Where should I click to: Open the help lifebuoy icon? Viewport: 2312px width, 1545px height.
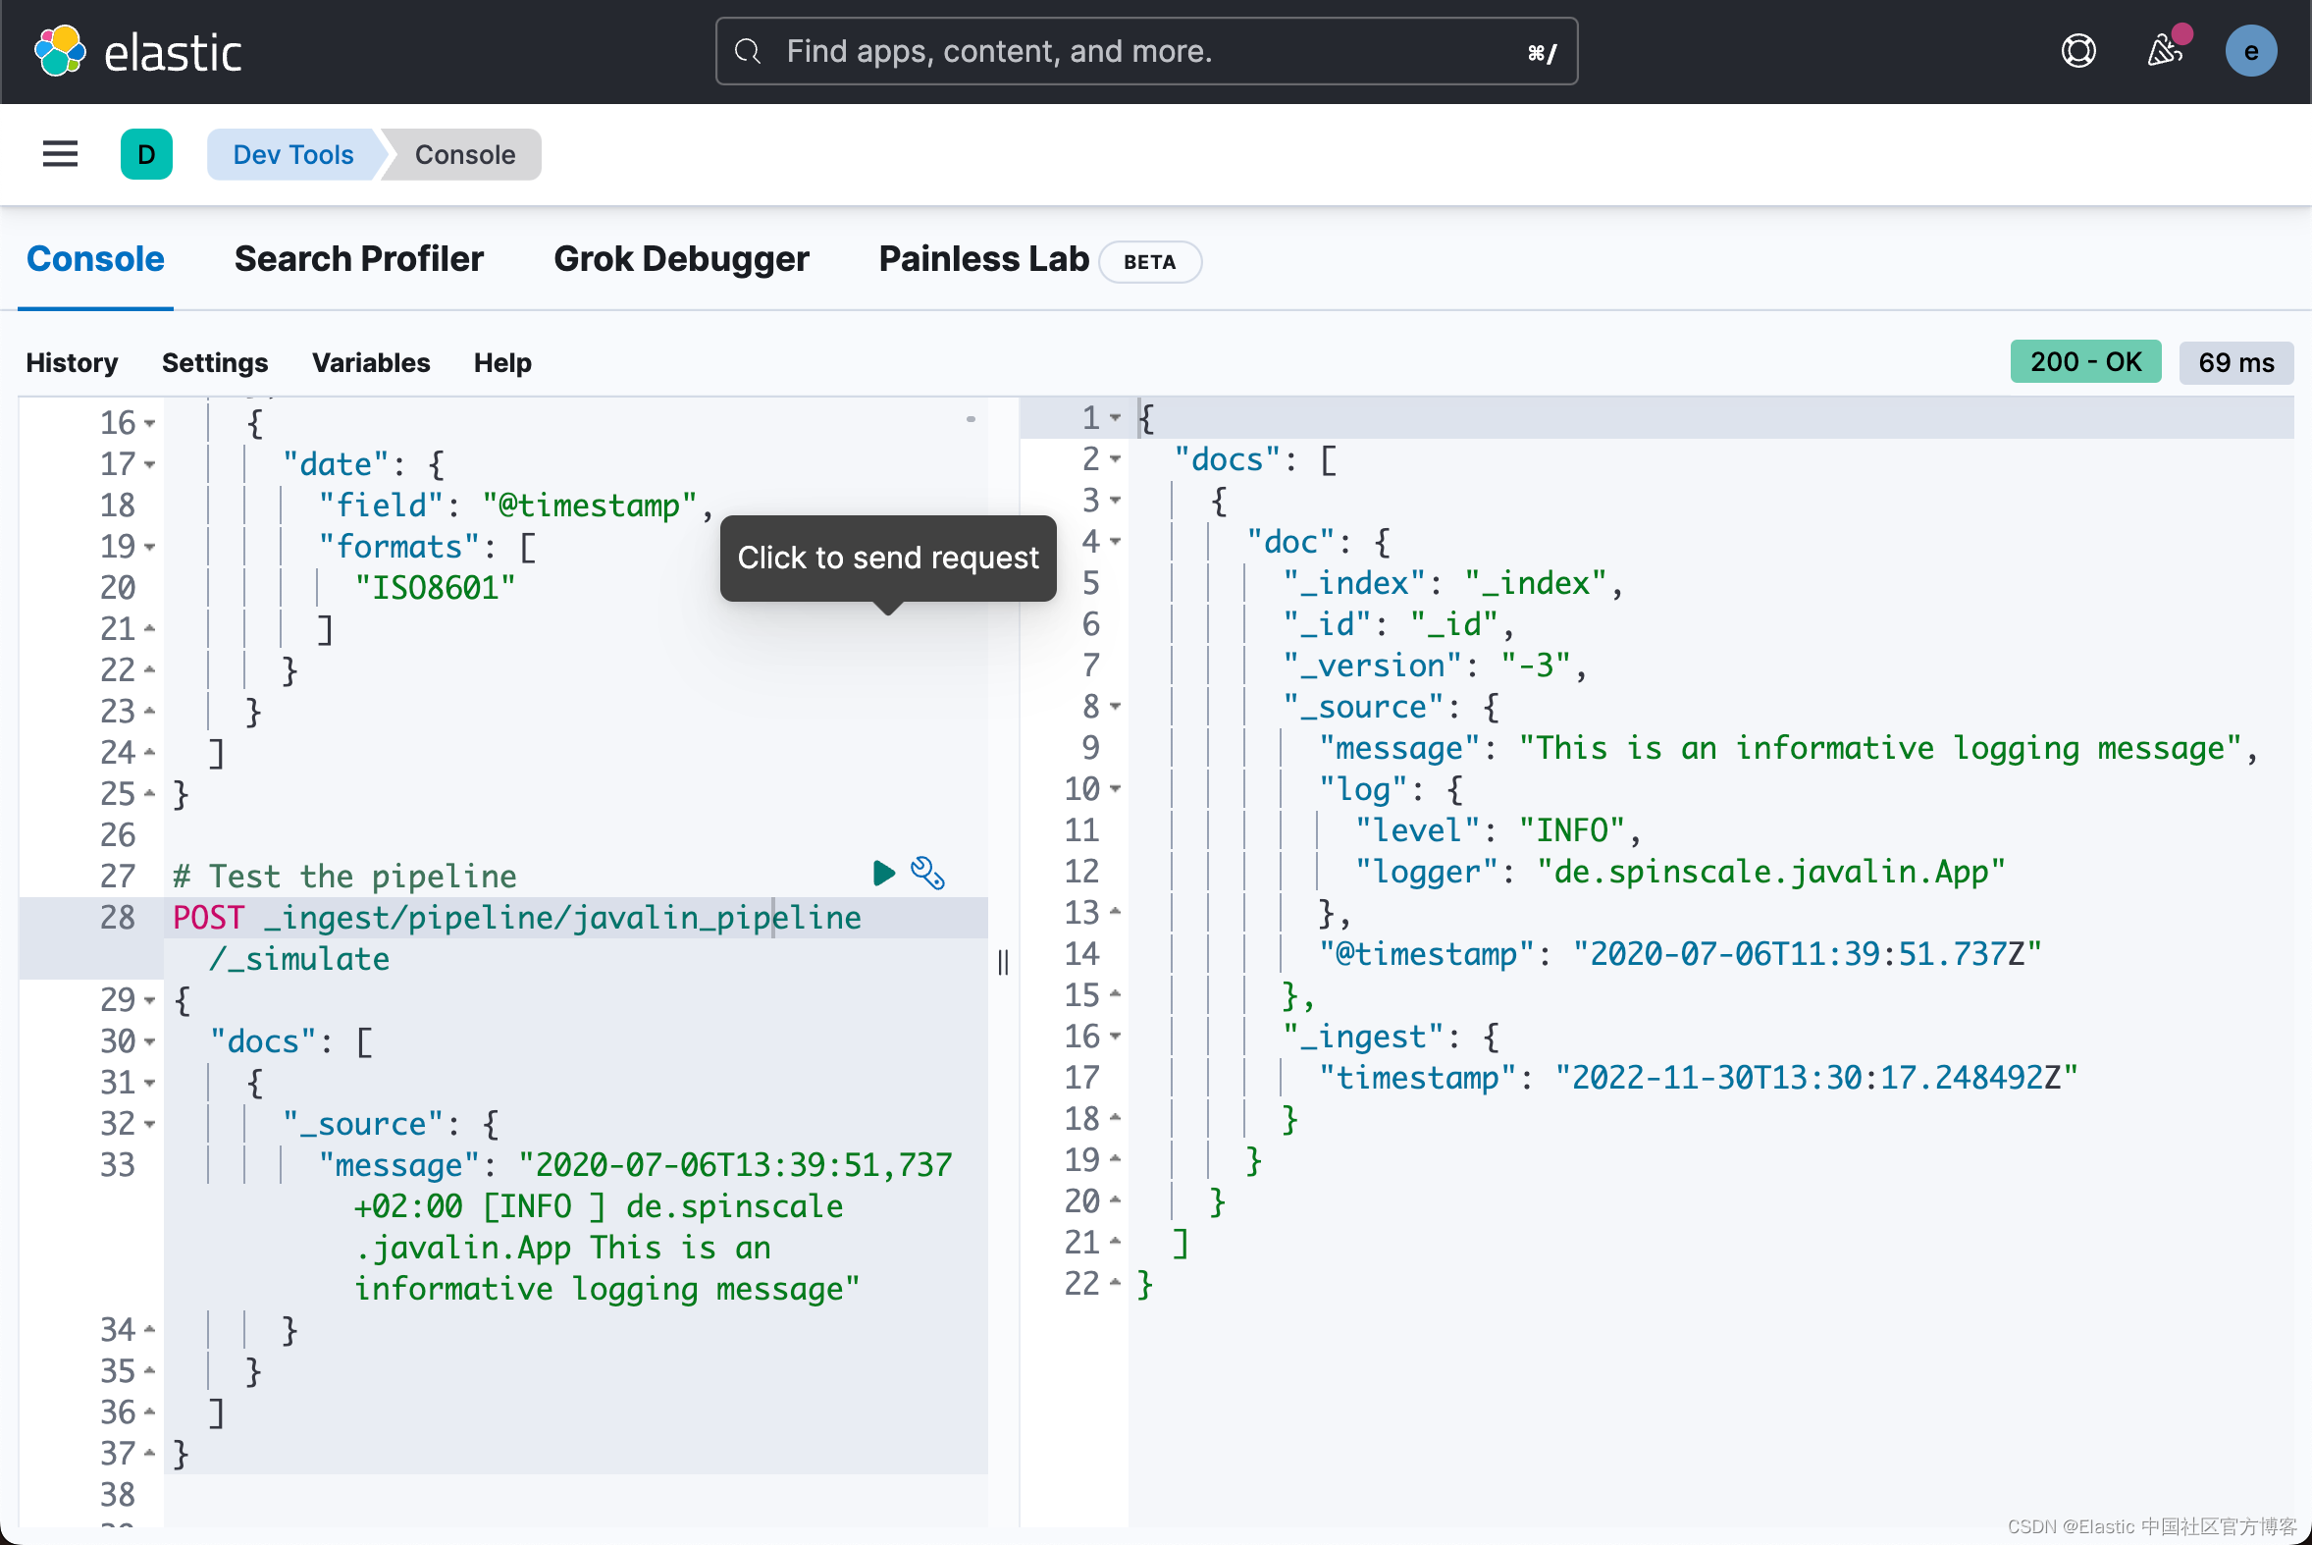[2078, 51]
